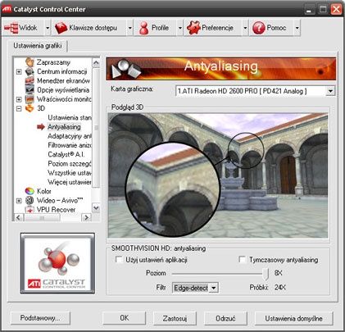Click the 24X samples value text
Viewport: 345px width, 332px height.
point(280,288)
